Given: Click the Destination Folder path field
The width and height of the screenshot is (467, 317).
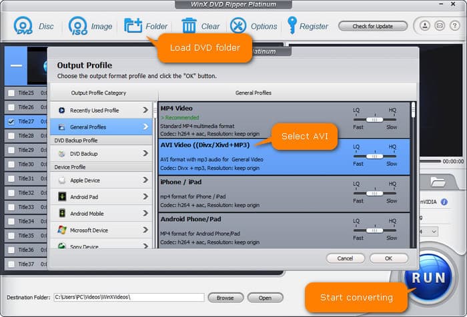Looking at the screenshot, I should click(128, 298).
